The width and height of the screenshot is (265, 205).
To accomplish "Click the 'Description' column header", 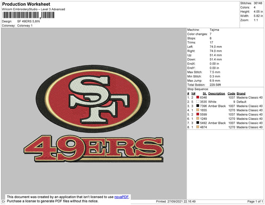I will point(216,94).
